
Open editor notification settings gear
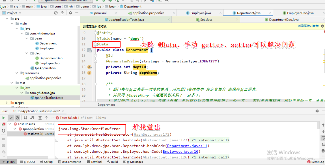point(322,26)
